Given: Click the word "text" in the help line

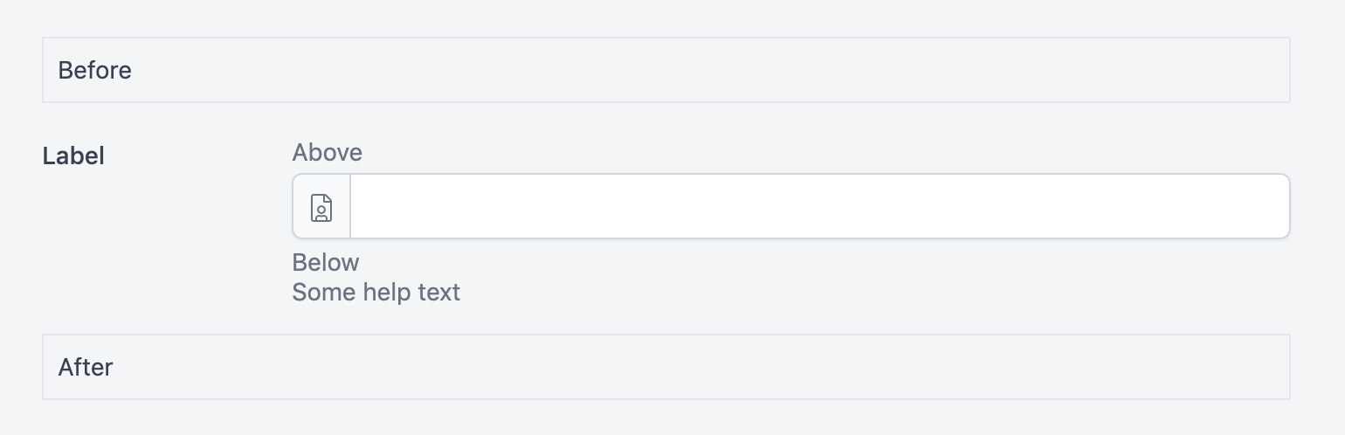Looking at the screenshot, I should [440, 292].
